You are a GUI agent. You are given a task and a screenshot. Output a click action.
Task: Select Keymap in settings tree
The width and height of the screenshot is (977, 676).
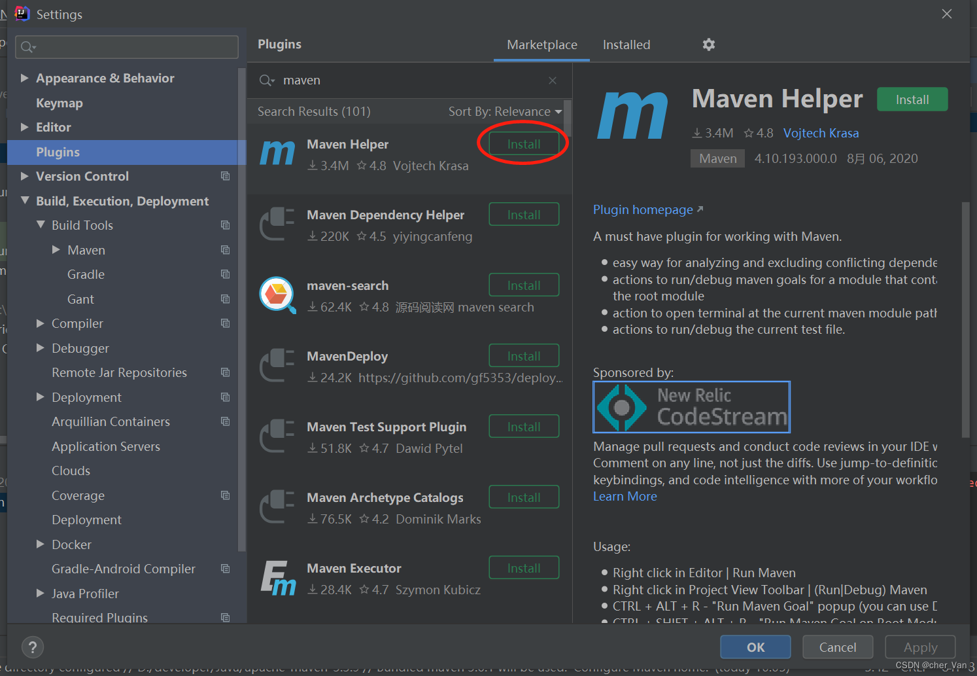(x=60, y=103)
